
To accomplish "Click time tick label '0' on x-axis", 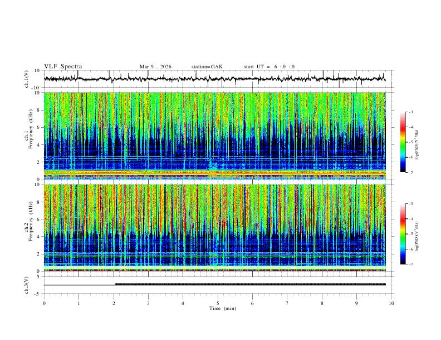I will point(44,303).
